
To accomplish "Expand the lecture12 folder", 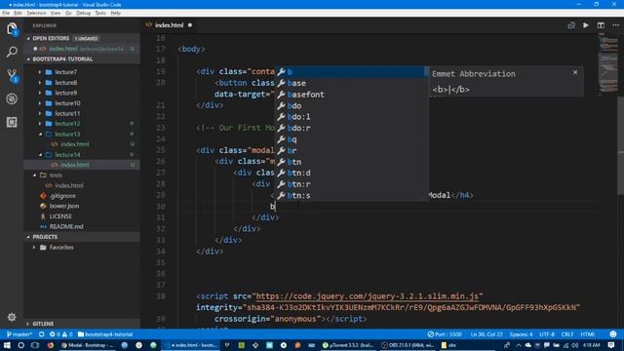I will (40, 124).
